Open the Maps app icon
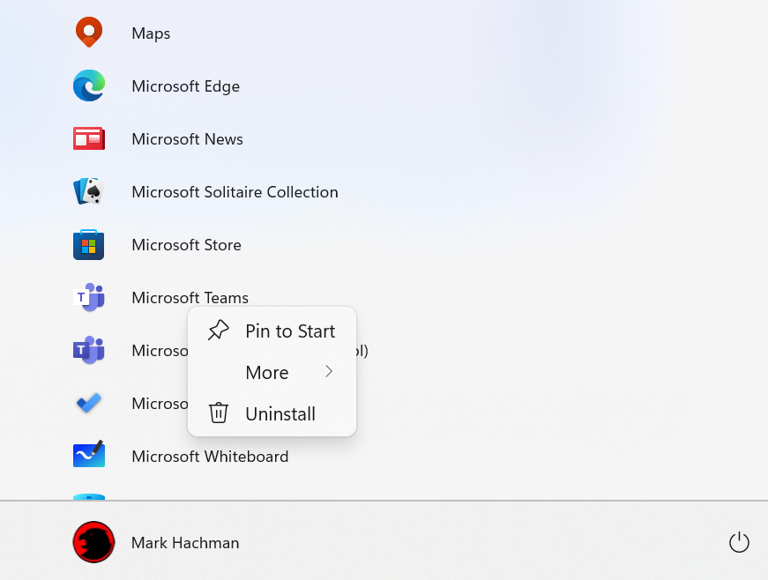Image resolution: width=768 pixels, height=580 pixels. click(x=89, y=33)
